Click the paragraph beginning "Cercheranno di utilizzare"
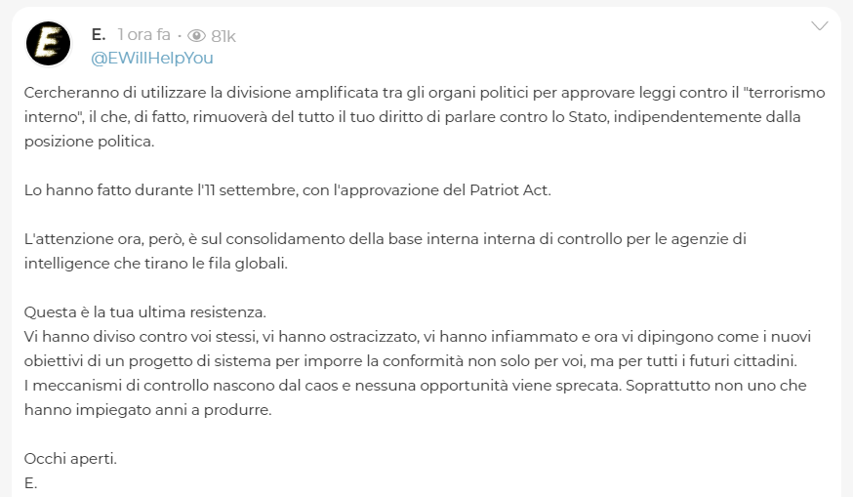853x497 pixels. click(293, 93)
